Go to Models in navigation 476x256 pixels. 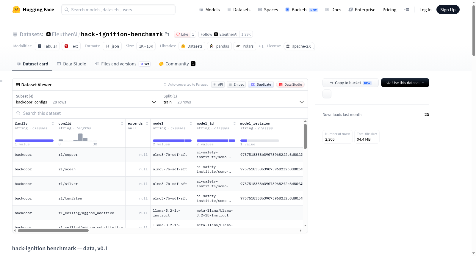point(209,10)
